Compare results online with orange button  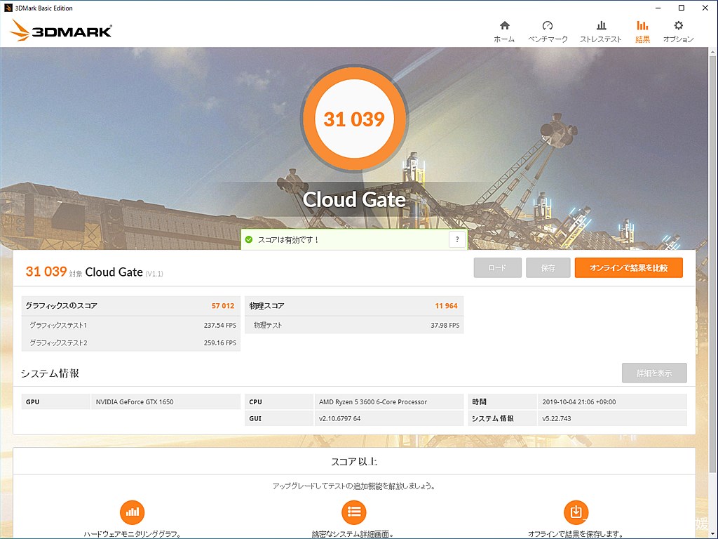coord(628,268)
